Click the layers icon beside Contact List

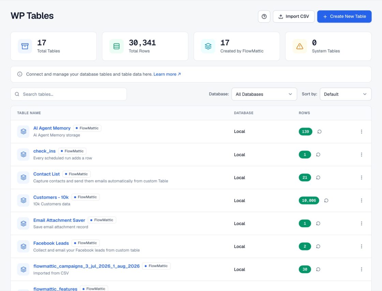[x=24, y=178]
